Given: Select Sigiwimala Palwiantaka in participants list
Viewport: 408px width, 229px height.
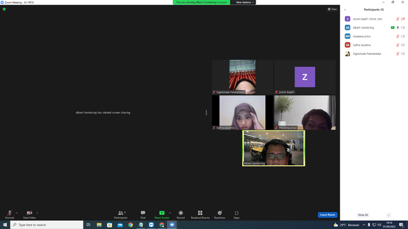Looking at the screenshot, I should click(374, 53).
